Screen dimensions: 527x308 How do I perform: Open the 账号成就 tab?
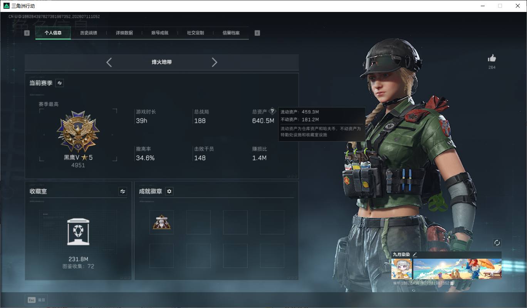pyautogui.click(x=160, y=33)
